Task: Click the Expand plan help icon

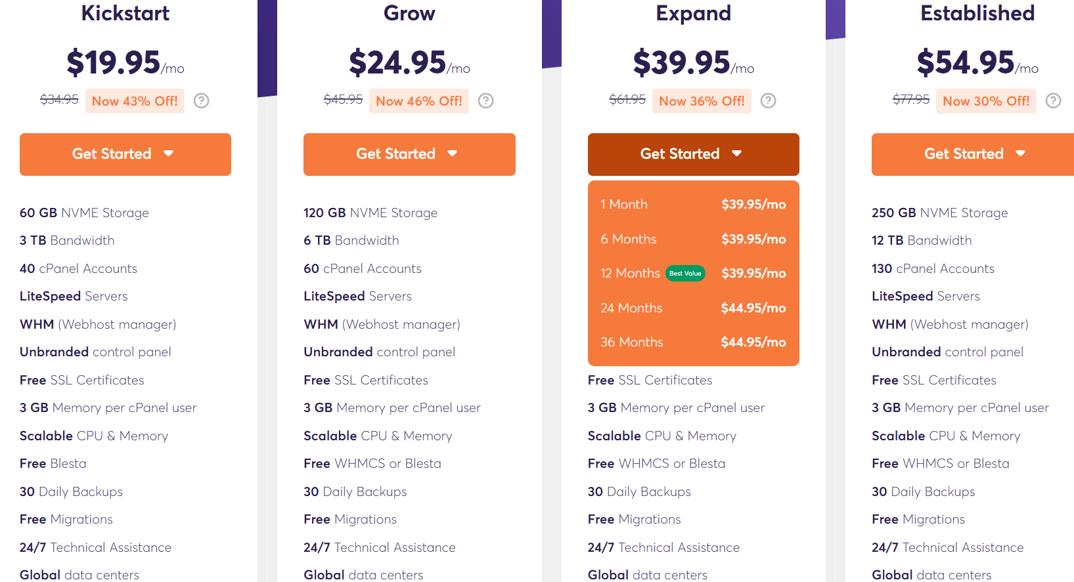Action: coord(768,100)
